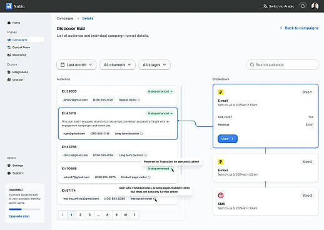Viewport: 324px width, 230px height.
Task: Click the Nabiq logo icon
Action: click(9, 6)
